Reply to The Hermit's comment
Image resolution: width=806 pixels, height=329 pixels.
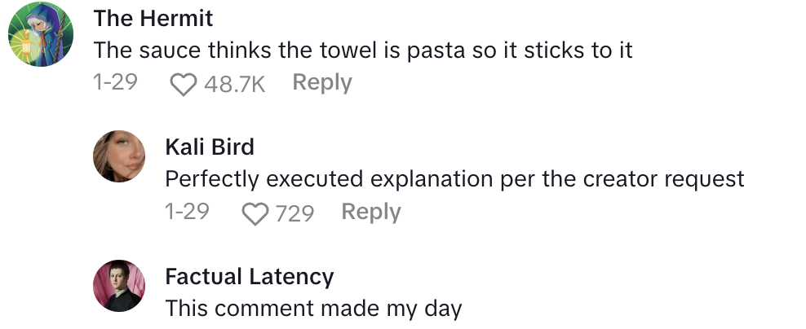point(322,82)
